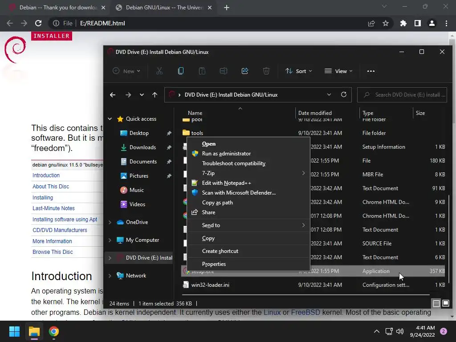Viewport: 456px width, 342px height.
Task: Click Chrome icon on taskbar
Action: click(x=54, y=331)
